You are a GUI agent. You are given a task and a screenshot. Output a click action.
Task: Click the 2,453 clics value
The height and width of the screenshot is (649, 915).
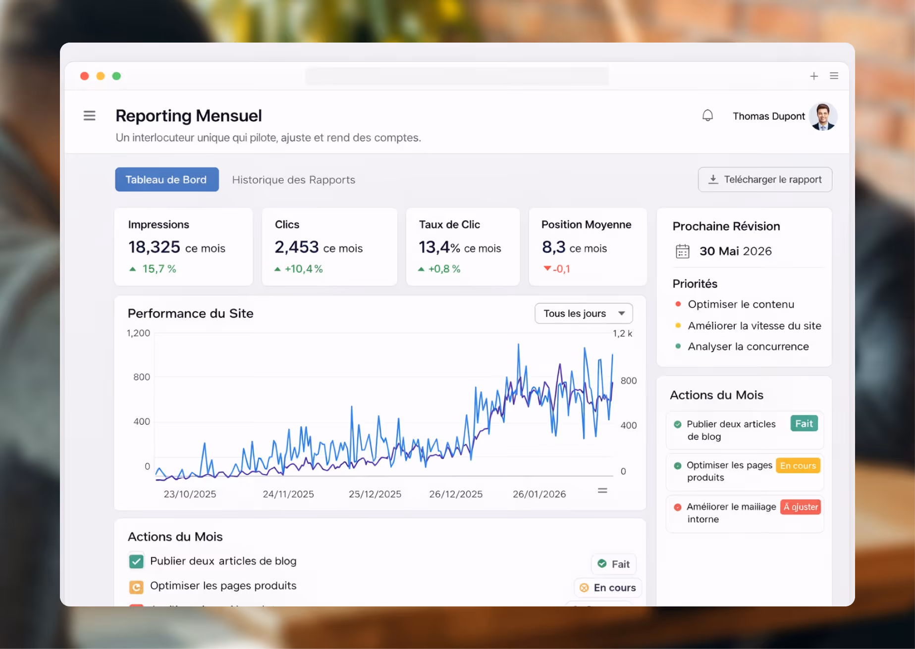point(297,247)
